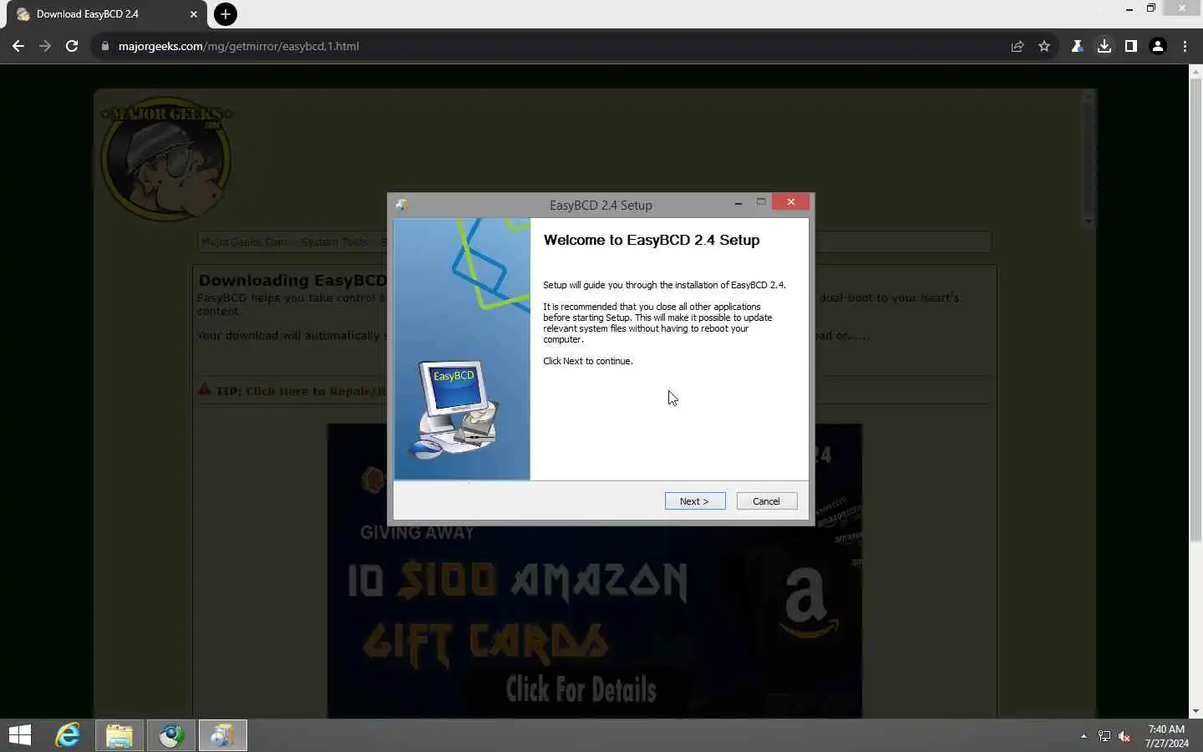This screenshot has width=1203, height=752.
Task: Click MajorGeeks.Com breadcrumb link
Action: (x=244, y=242)
